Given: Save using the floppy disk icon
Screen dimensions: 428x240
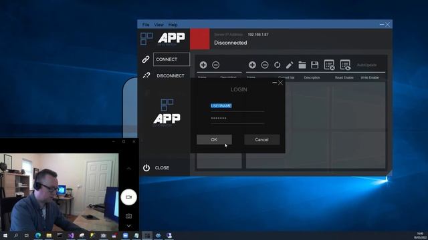Looking at the screenshot, I should 315,65.
